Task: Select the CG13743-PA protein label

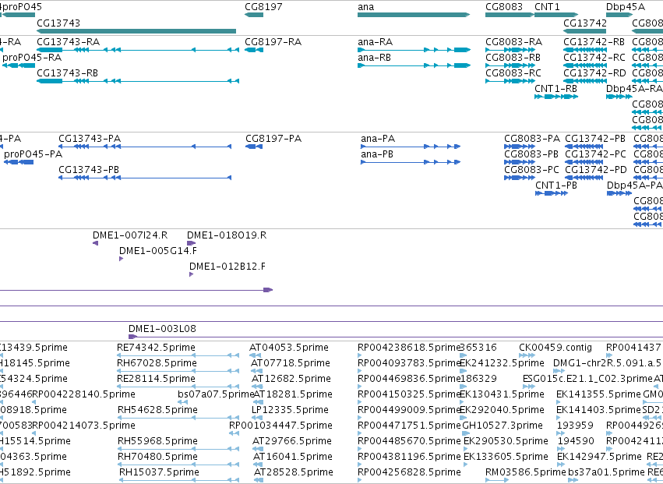Action: (x=90, y=139)
